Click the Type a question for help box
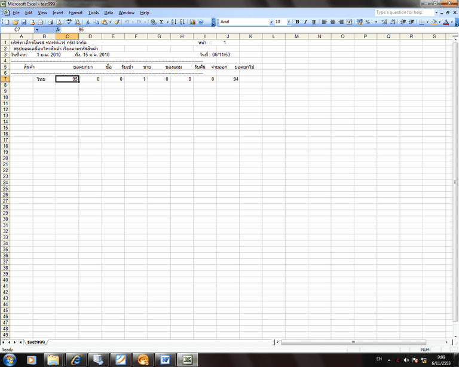The width and height of the screenshot is (459, 367). click(404, 13)
